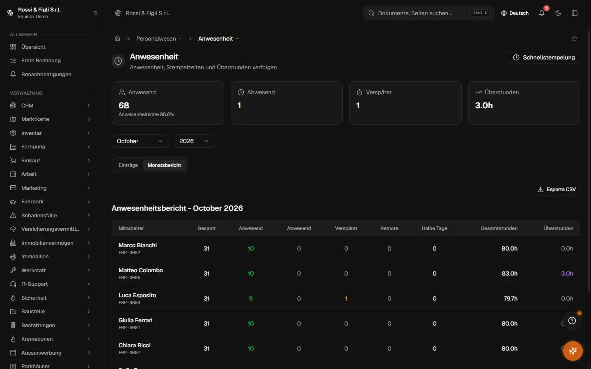Click the Schadensfälle warning icon
This screenshot has width=591, height=369.
coord(13,215)
